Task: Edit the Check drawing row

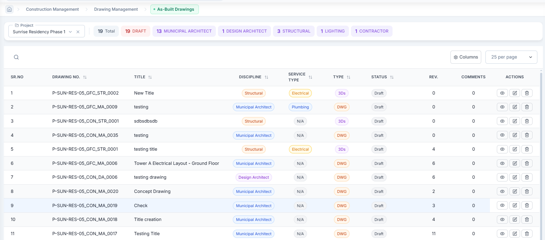Action: coord(515,206)
